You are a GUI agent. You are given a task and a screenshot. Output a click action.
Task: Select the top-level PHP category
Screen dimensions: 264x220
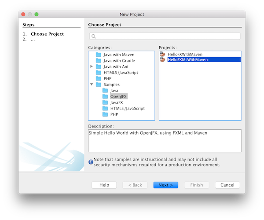point(107,78)
